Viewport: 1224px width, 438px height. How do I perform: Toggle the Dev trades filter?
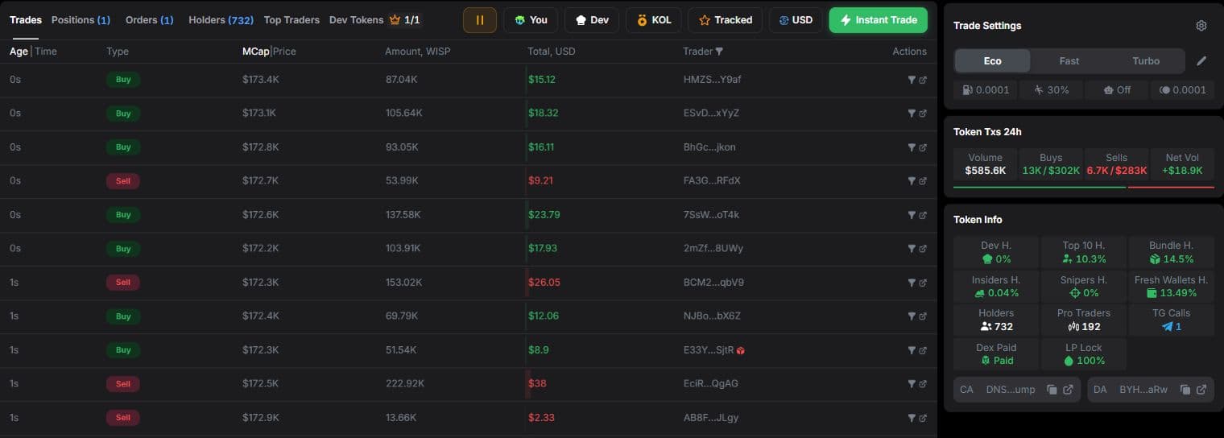[x=592, y=20]
